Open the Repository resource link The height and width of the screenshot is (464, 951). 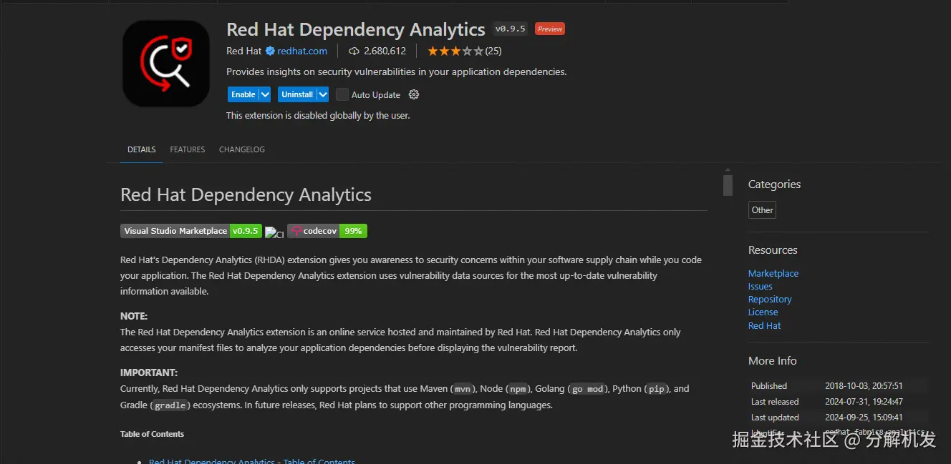coord(770,299)
